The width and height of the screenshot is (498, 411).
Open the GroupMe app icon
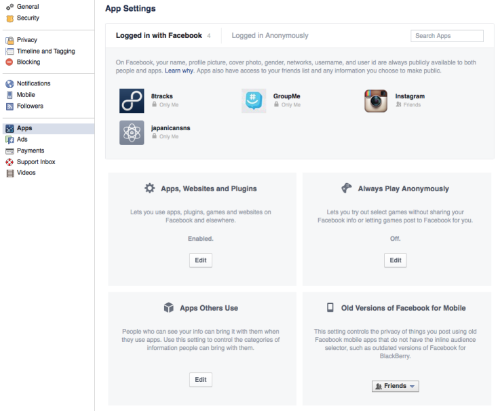click(254, 100)
